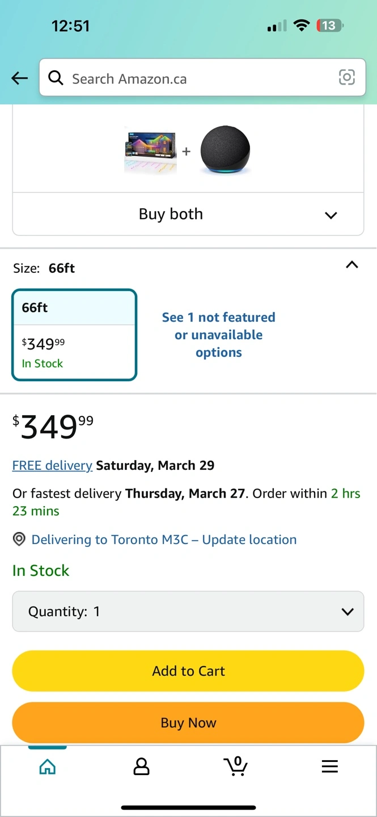The image size is (377, 817).
Task: Open the shopping cart icon
Action: tap(235, 767)
